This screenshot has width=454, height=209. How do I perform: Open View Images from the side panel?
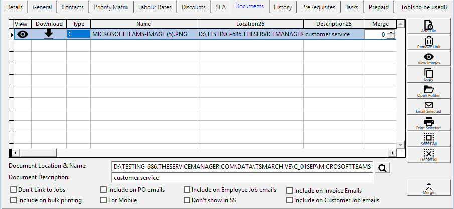[428, 57]
